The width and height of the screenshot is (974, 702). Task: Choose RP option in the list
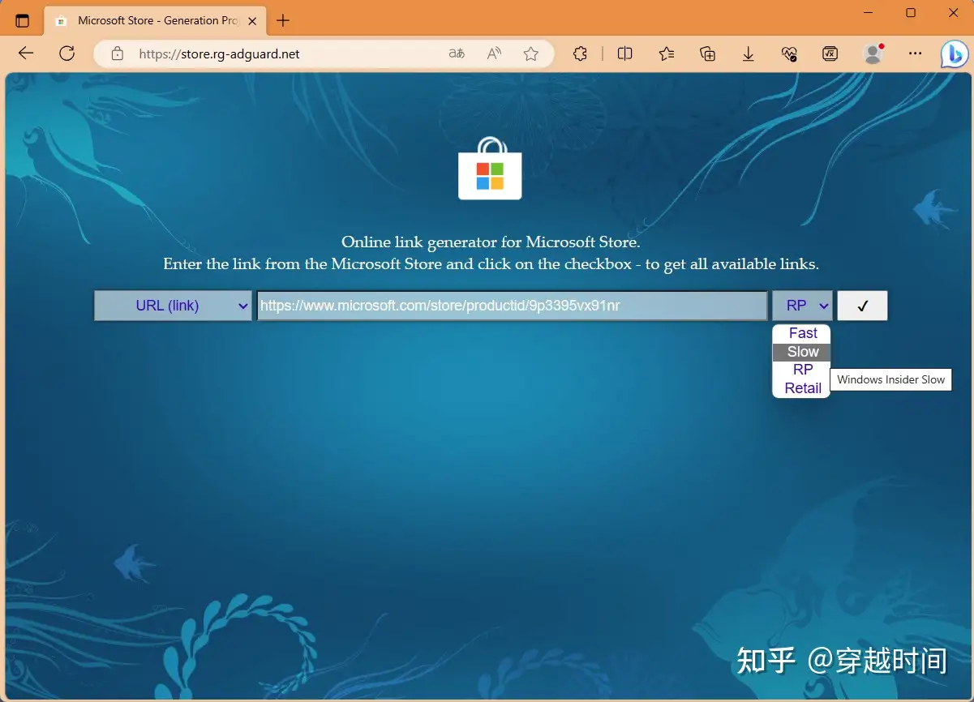click(802, 370)
